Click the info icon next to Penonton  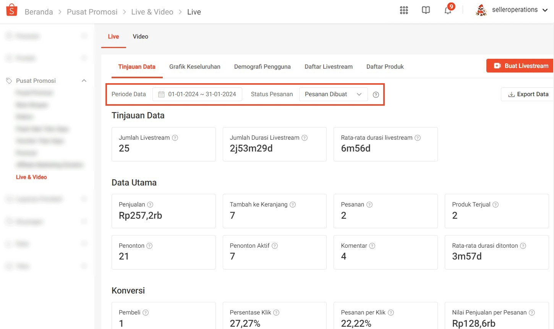pyautogui.click(x=149, y=246)
